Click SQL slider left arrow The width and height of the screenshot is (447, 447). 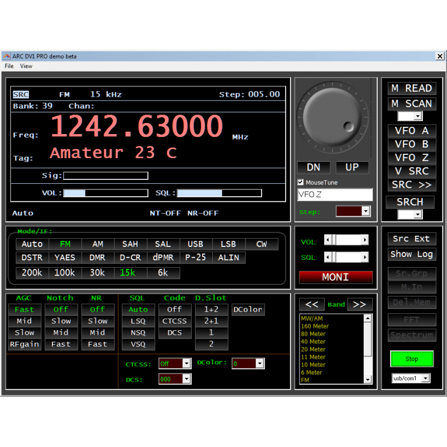click(327, 257)
